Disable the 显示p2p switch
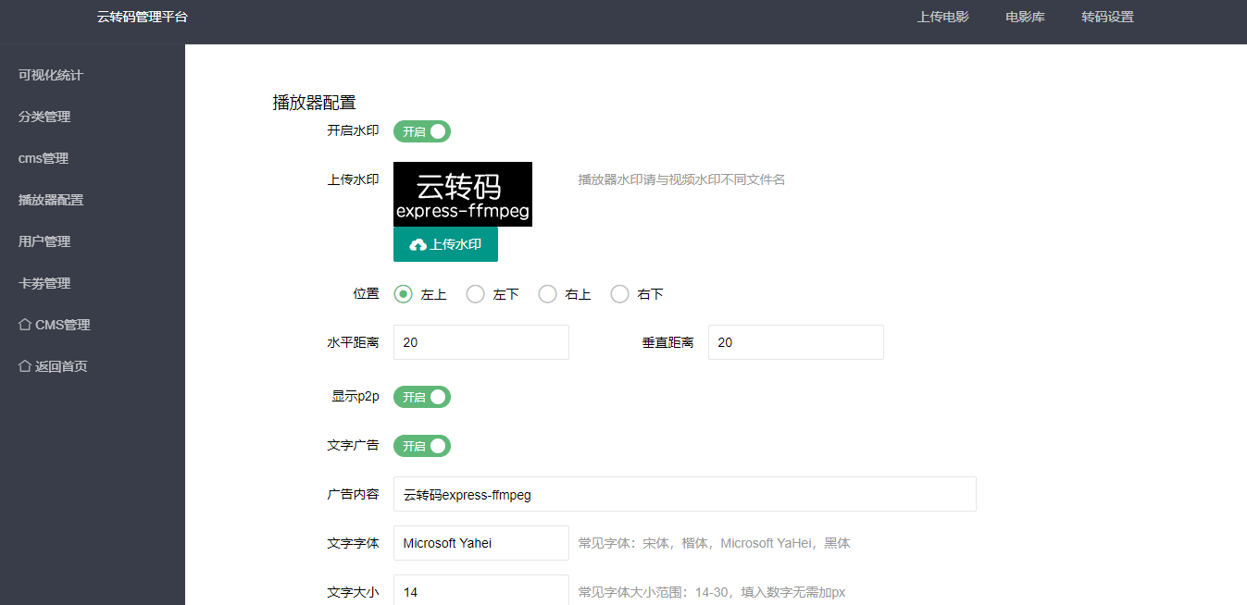The height and width of the screenshot is (605, 1247). pos(422,397)
